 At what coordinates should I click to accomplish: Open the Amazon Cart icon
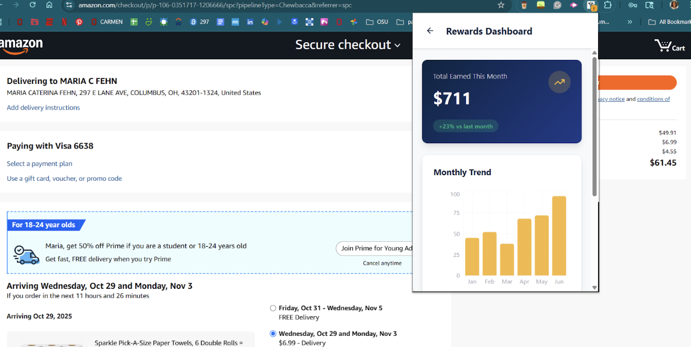670,46
